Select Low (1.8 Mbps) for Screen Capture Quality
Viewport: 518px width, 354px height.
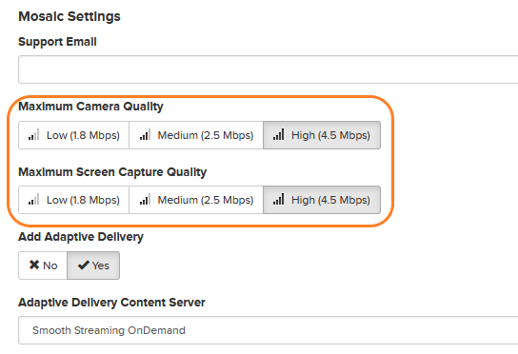[73, 200]
